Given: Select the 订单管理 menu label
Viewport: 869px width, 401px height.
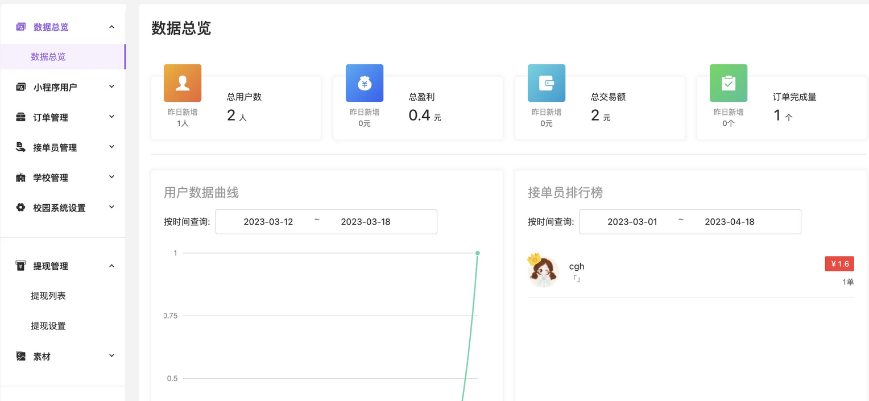Looking at the screenshot, I should click(51, 117).
